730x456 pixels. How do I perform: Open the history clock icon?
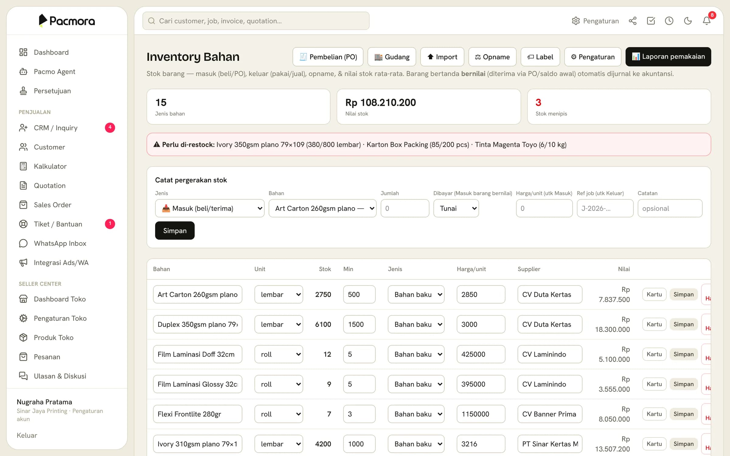[669, 21]
